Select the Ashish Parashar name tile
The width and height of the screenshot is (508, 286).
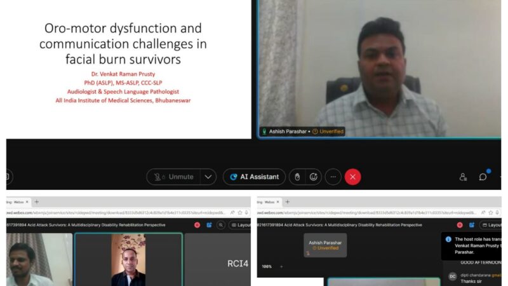pos(324,245)
